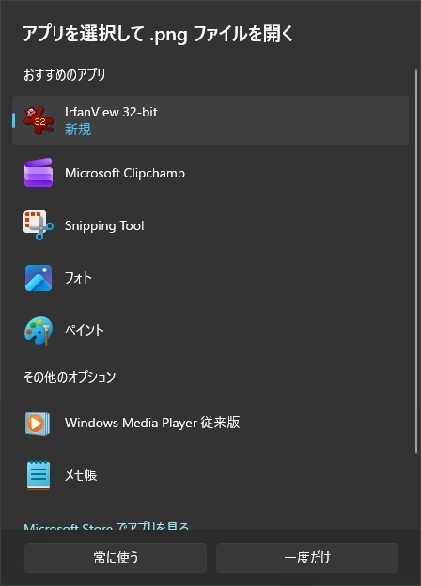Click the フォト app icon
The width and height of the screenshot is (421, 586).
pyautogui.click(x=39, y=278)
